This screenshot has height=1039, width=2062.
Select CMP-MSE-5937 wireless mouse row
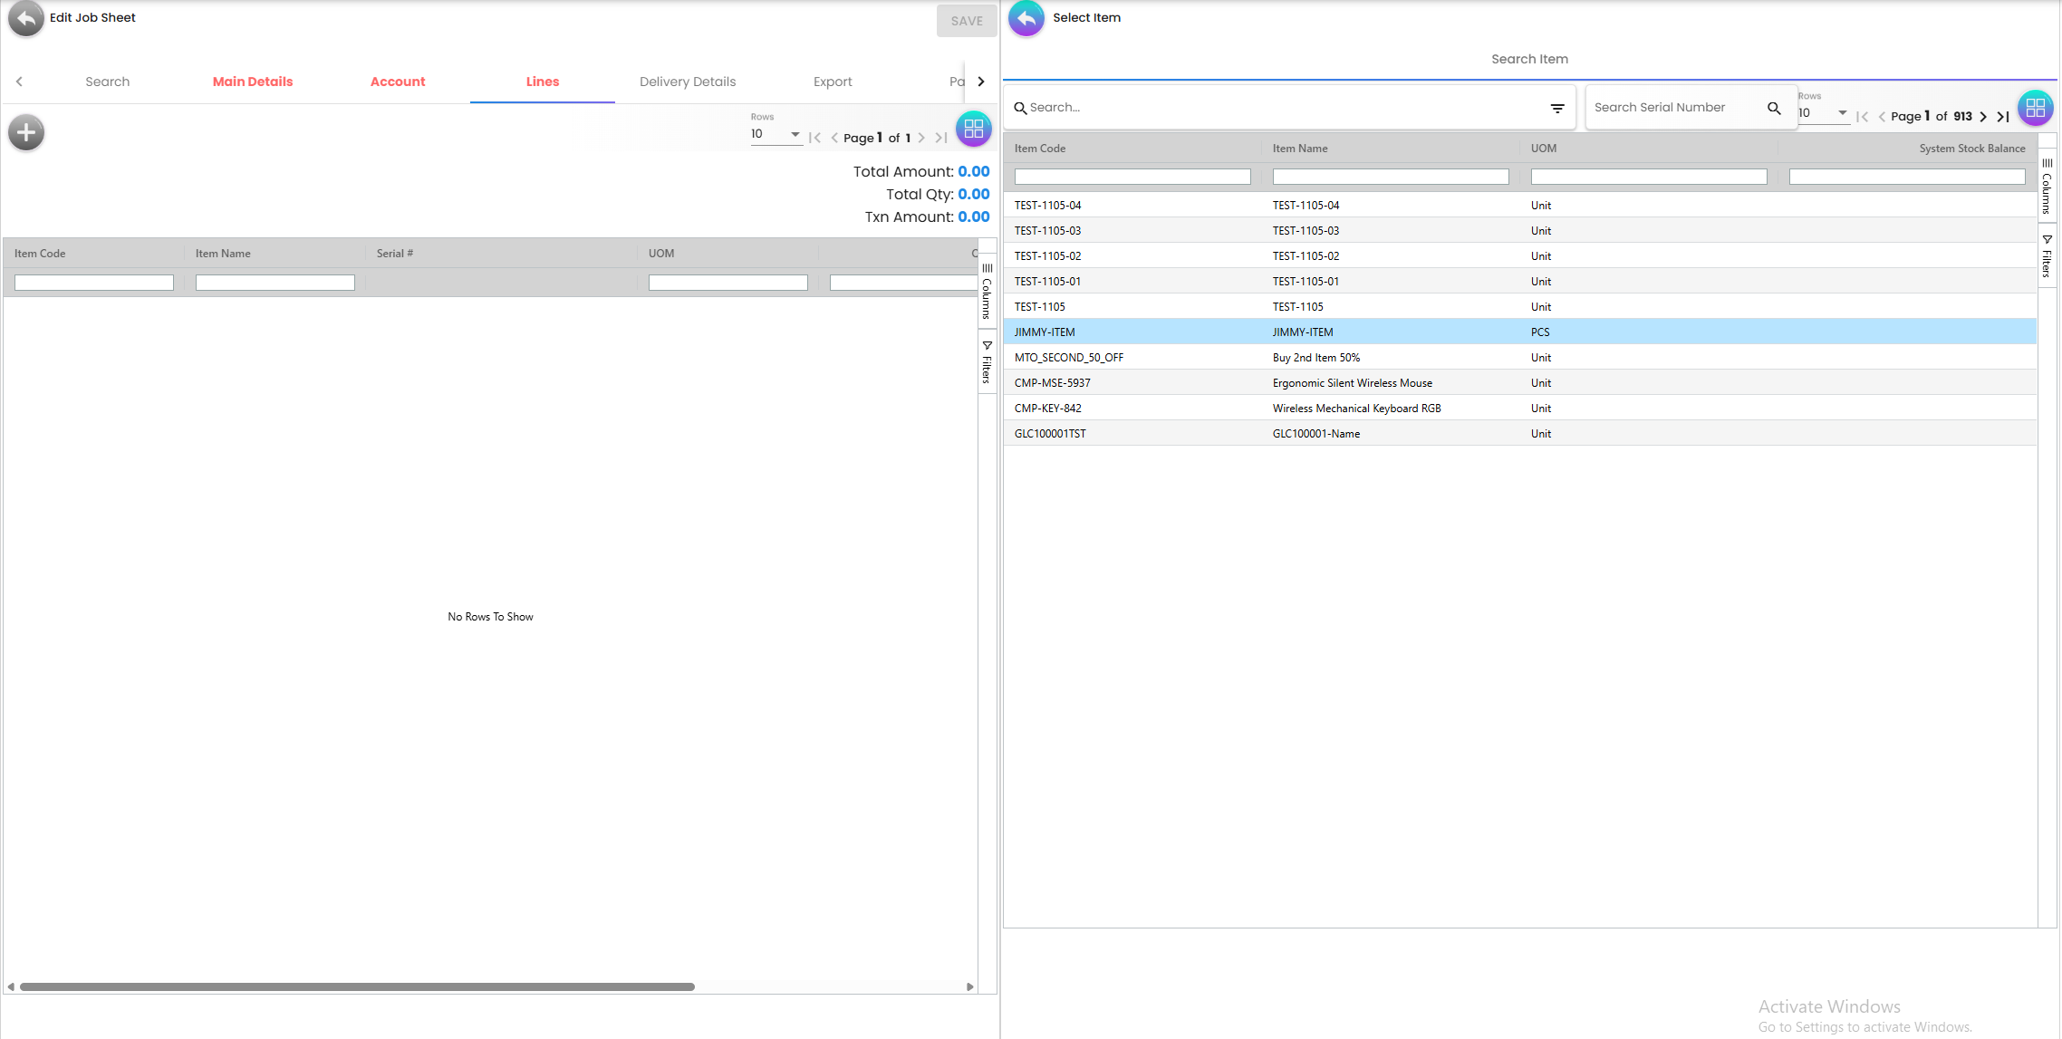[x=1520, y=383]
